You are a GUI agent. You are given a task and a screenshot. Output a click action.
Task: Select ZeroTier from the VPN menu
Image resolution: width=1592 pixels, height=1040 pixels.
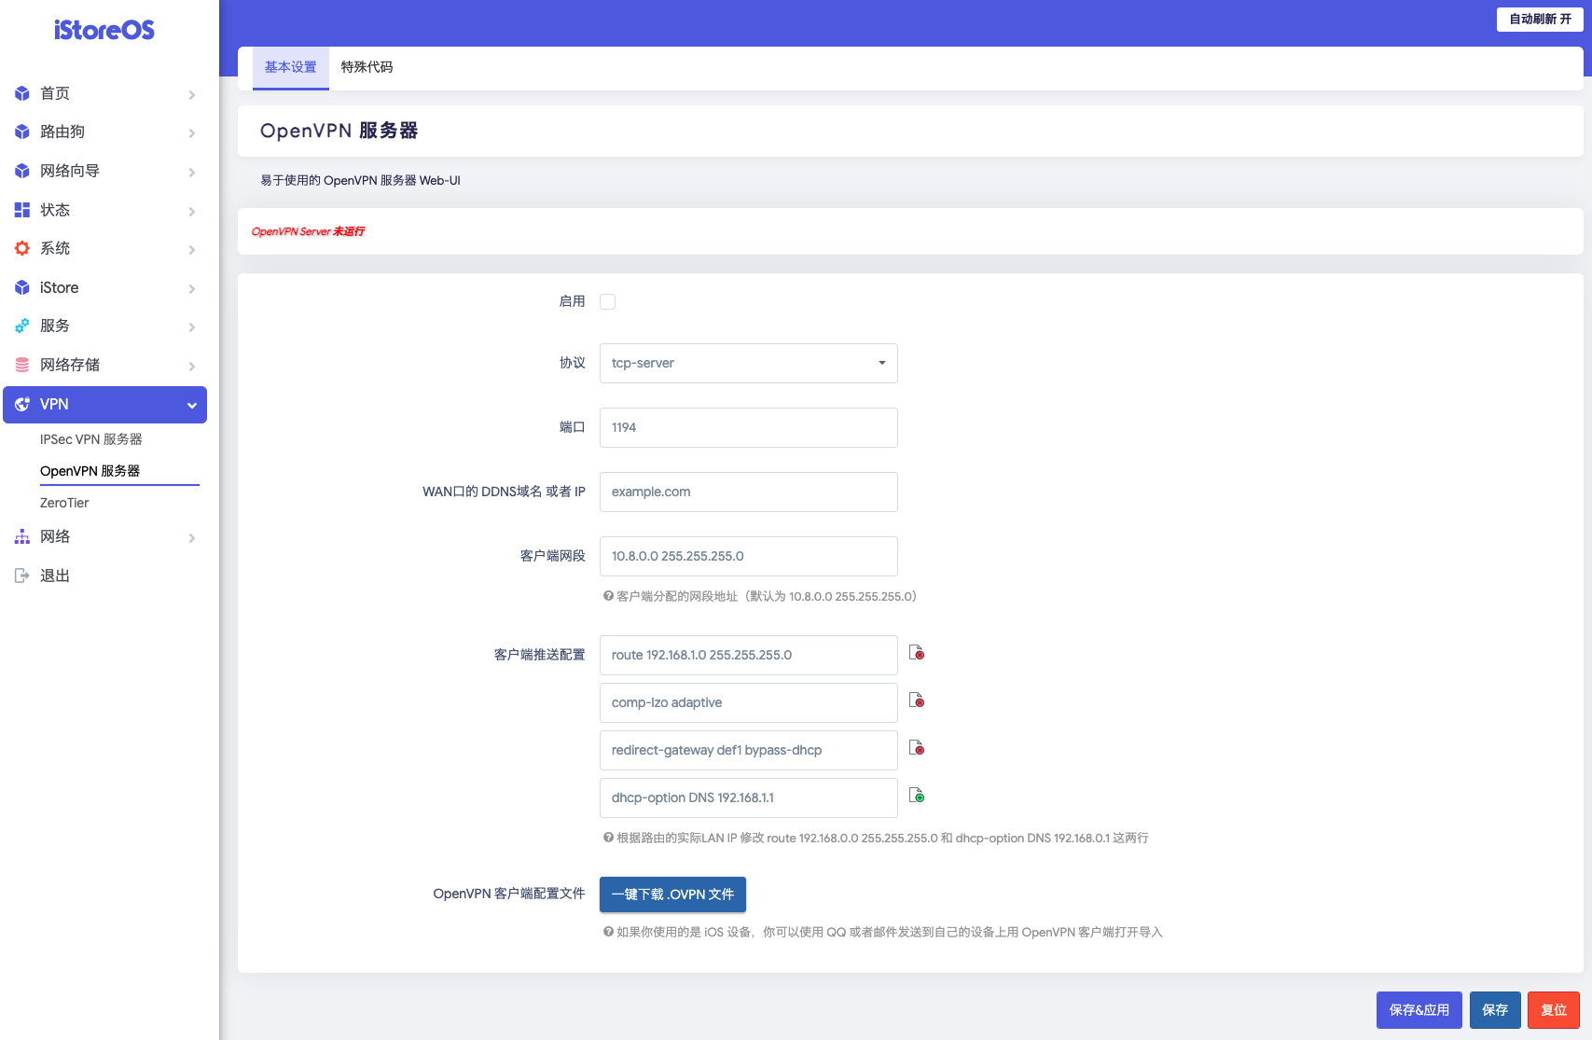pos(65,503)
